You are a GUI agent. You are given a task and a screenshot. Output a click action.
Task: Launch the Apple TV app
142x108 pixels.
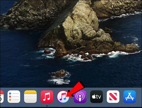(96, 97)
